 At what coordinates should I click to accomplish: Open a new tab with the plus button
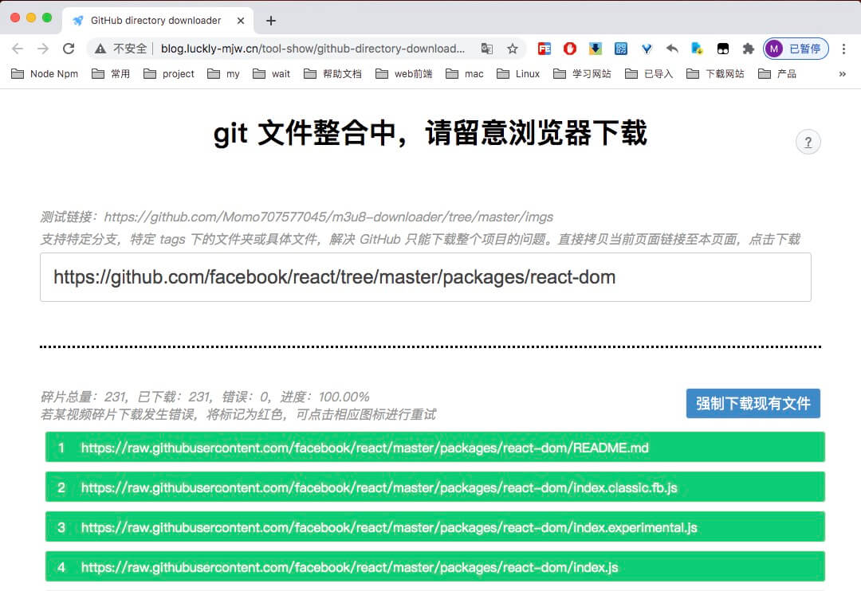(x=271, y=21)
